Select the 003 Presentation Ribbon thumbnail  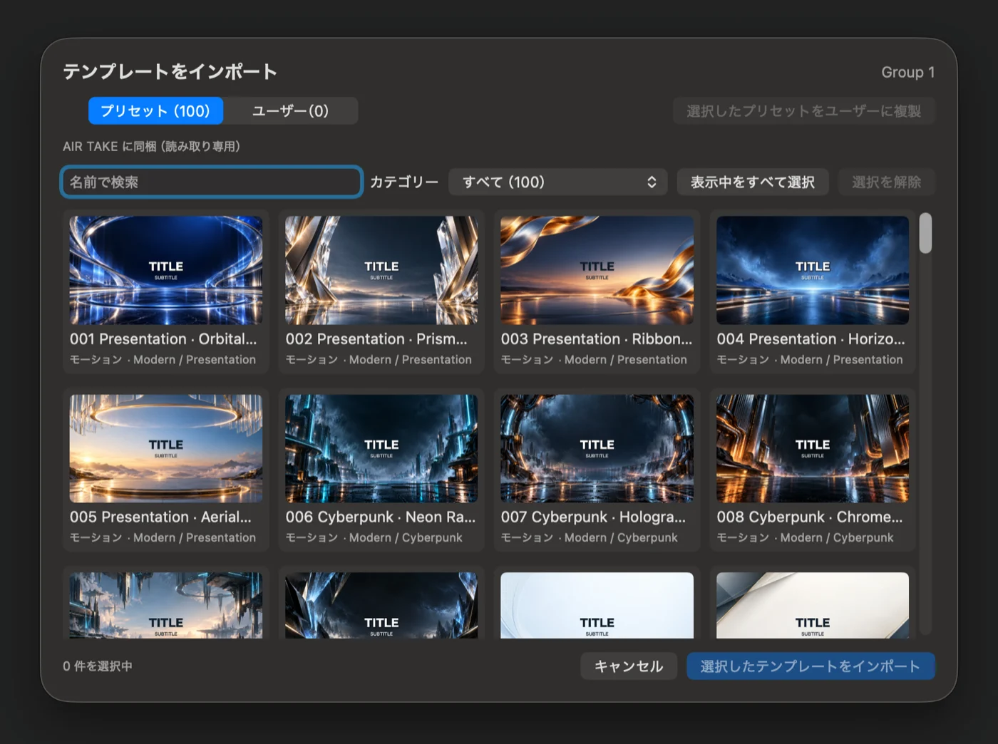coord(597,270)
